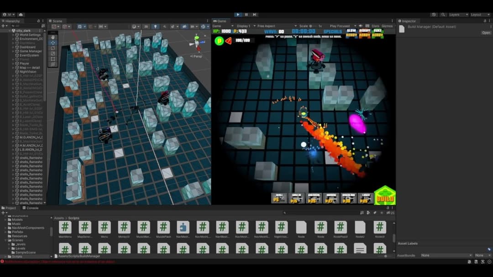Click the Step frame button
This screenshot has height=277, width=493.
click(x=254, y=15)
